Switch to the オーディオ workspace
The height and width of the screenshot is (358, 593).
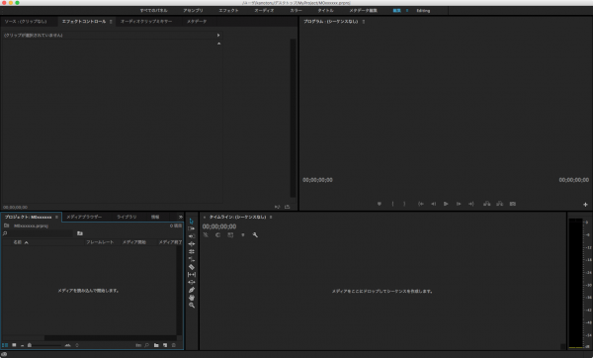[264, 11]
